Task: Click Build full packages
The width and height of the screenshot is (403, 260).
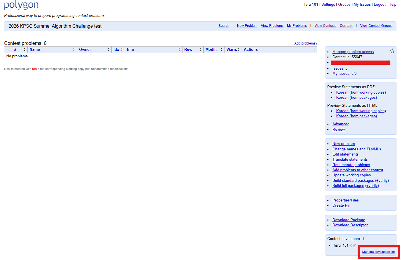Action: click(x=348, y=186)
